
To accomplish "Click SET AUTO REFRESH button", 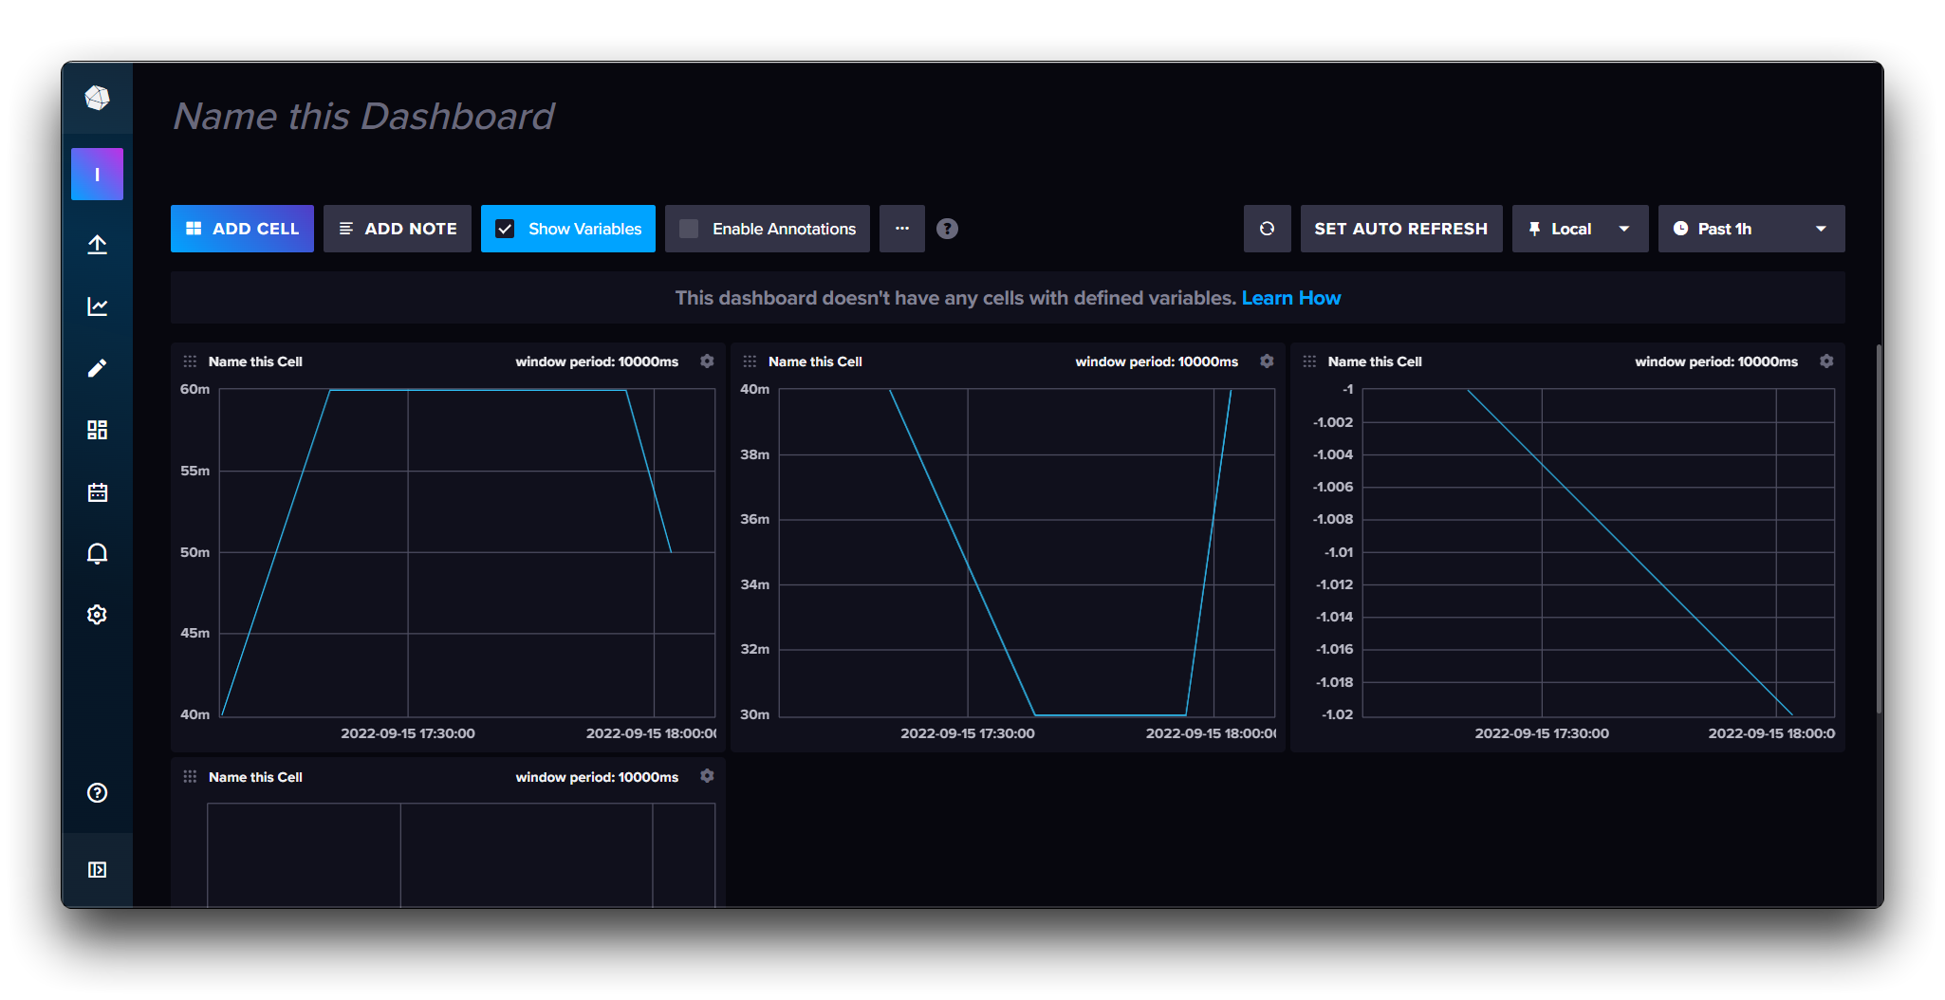I will click(1401, 229).
